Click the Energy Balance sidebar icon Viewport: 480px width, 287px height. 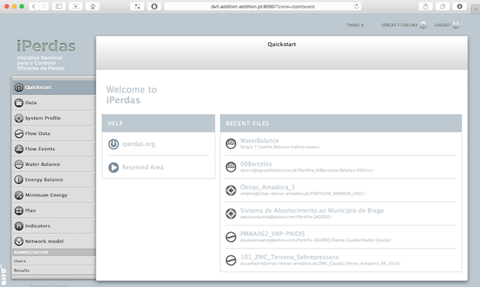point(19,179)
